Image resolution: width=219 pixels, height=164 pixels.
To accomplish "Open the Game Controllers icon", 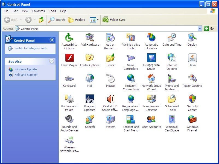I will 131,58.
